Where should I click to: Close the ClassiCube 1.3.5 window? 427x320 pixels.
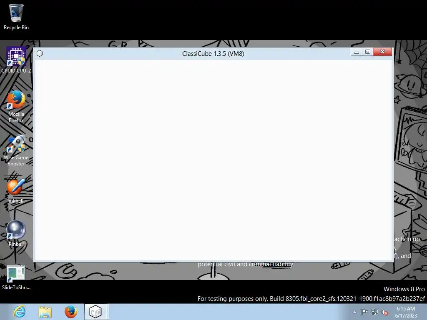click(x=382, y=52)
